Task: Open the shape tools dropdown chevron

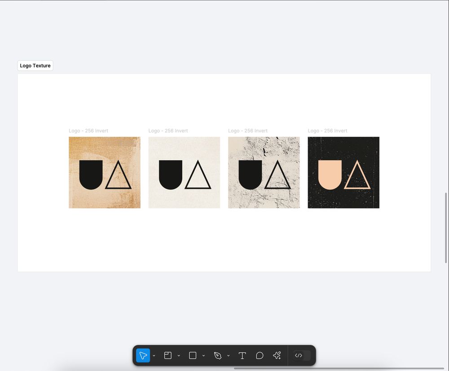Action: click(203, 356)
